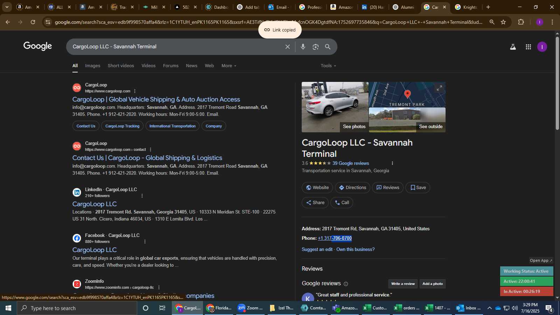Start voice search with the microphone icon

click(x=303, y=47)
